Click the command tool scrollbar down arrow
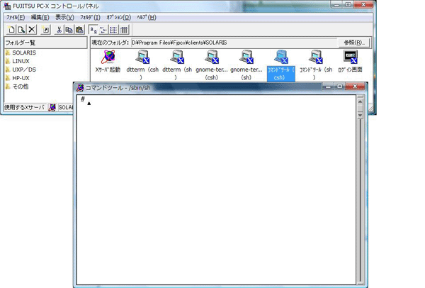 point(360,115)
